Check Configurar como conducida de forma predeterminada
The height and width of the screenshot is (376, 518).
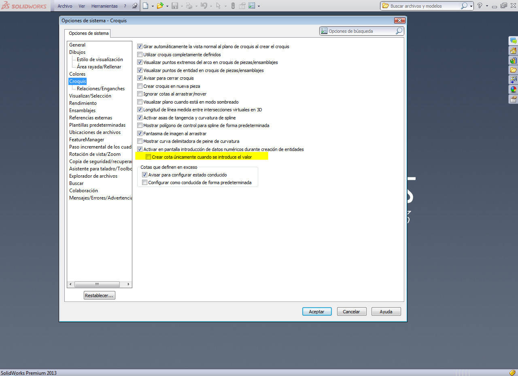[x=145, y=183]
